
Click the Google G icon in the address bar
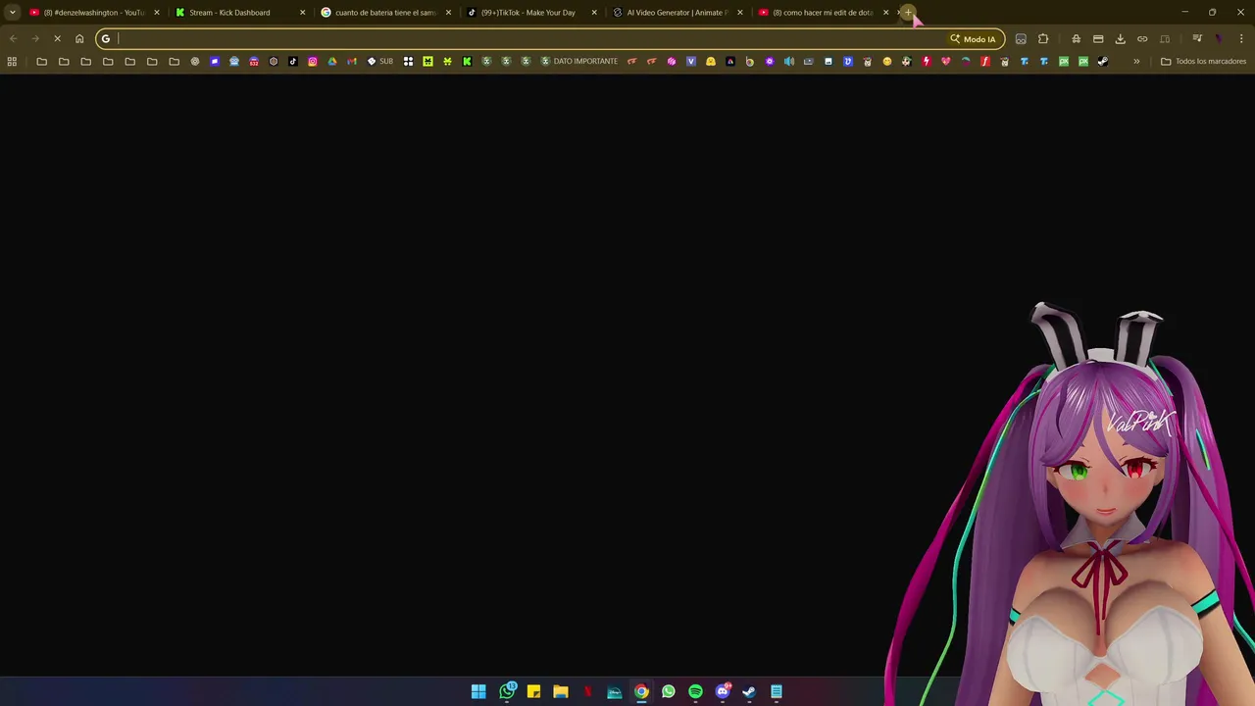pos(106,39)
